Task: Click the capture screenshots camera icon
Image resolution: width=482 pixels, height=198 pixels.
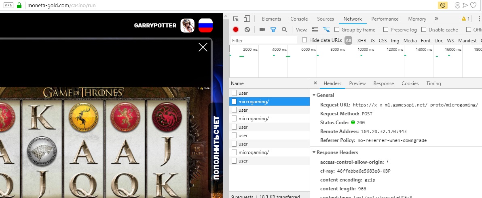Action: (262, 29)
